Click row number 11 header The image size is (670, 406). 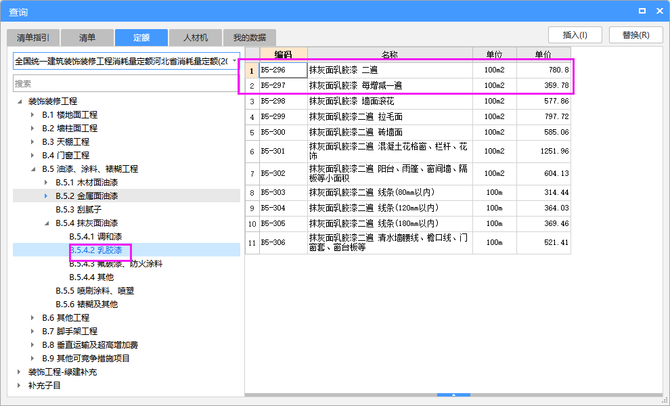252,243
